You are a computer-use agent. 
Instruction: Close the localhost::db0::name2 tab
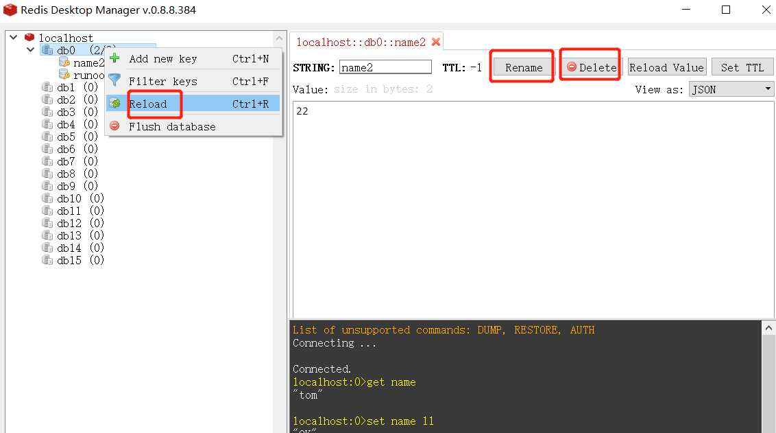pyautogui.click(x=436, y=42)
